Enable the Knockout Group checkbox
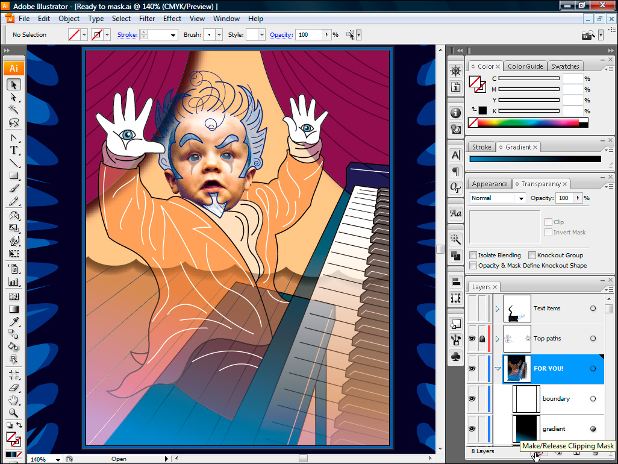Viewport: 618px width, 464px height. (x=532, y=256)
